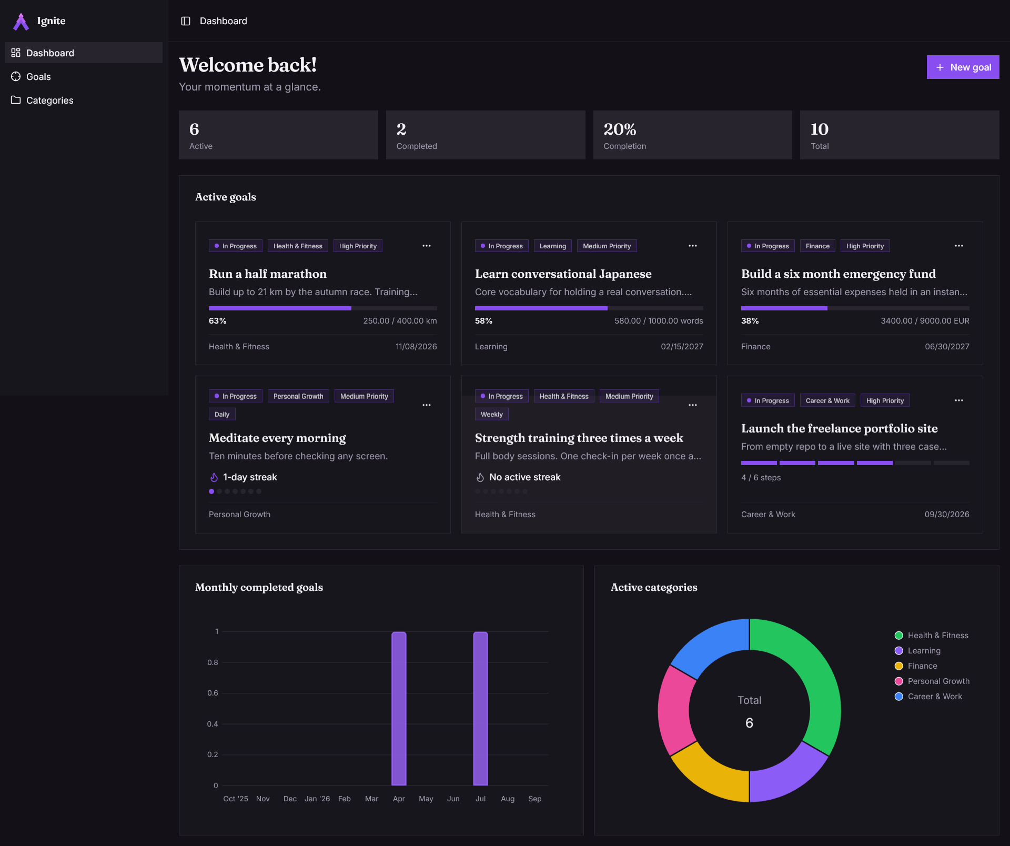Toggle Career & Work in chart legend
The height and width of the screenshot is (846, 1010).
(928, 696)
